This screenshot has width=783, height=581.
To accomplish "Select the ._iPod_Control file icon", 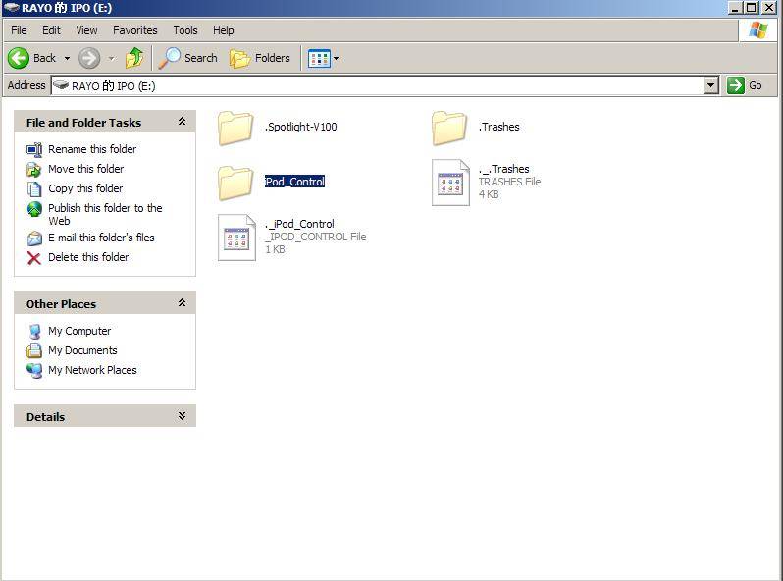I will coord(236,238).
